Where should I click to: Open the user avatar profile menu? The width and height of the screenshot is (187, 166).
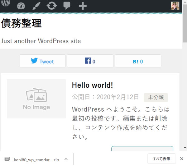(175, 6)
